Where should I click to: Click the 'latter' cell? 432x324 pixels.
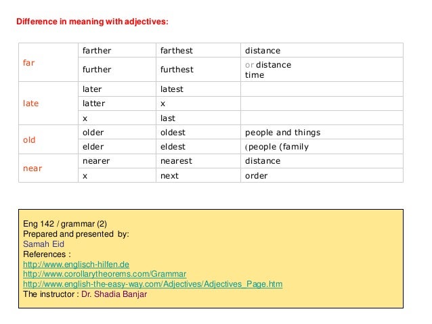pos(117,103)
